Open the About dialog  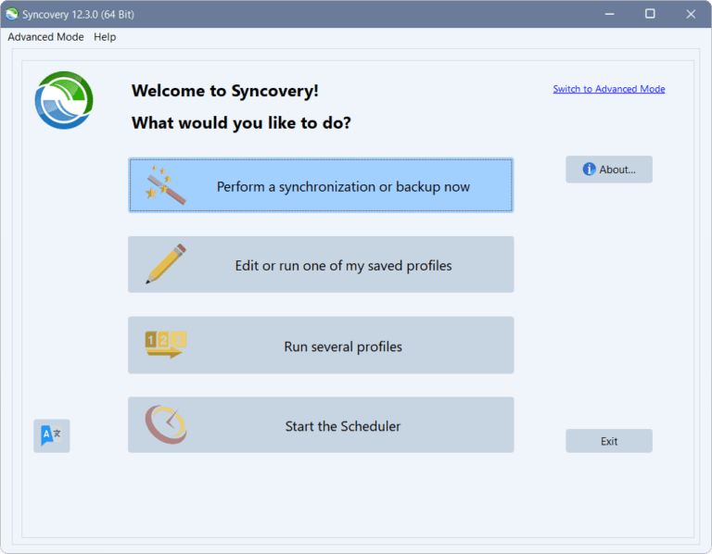[x=608, y=170]
